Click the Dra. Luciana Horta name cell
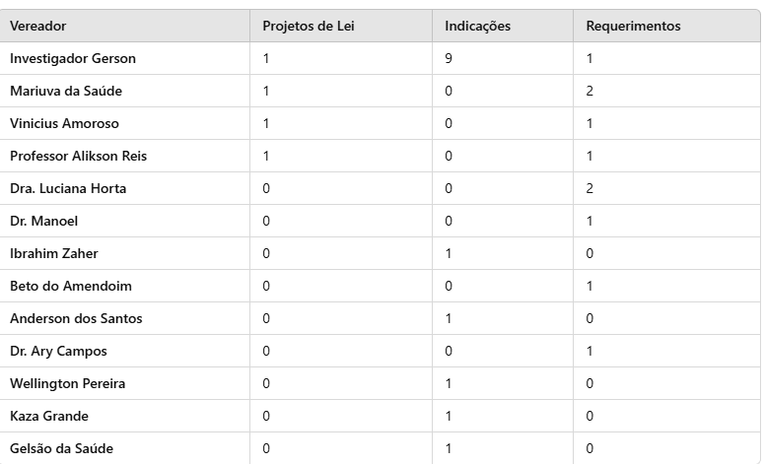 [x=68, y=189]
